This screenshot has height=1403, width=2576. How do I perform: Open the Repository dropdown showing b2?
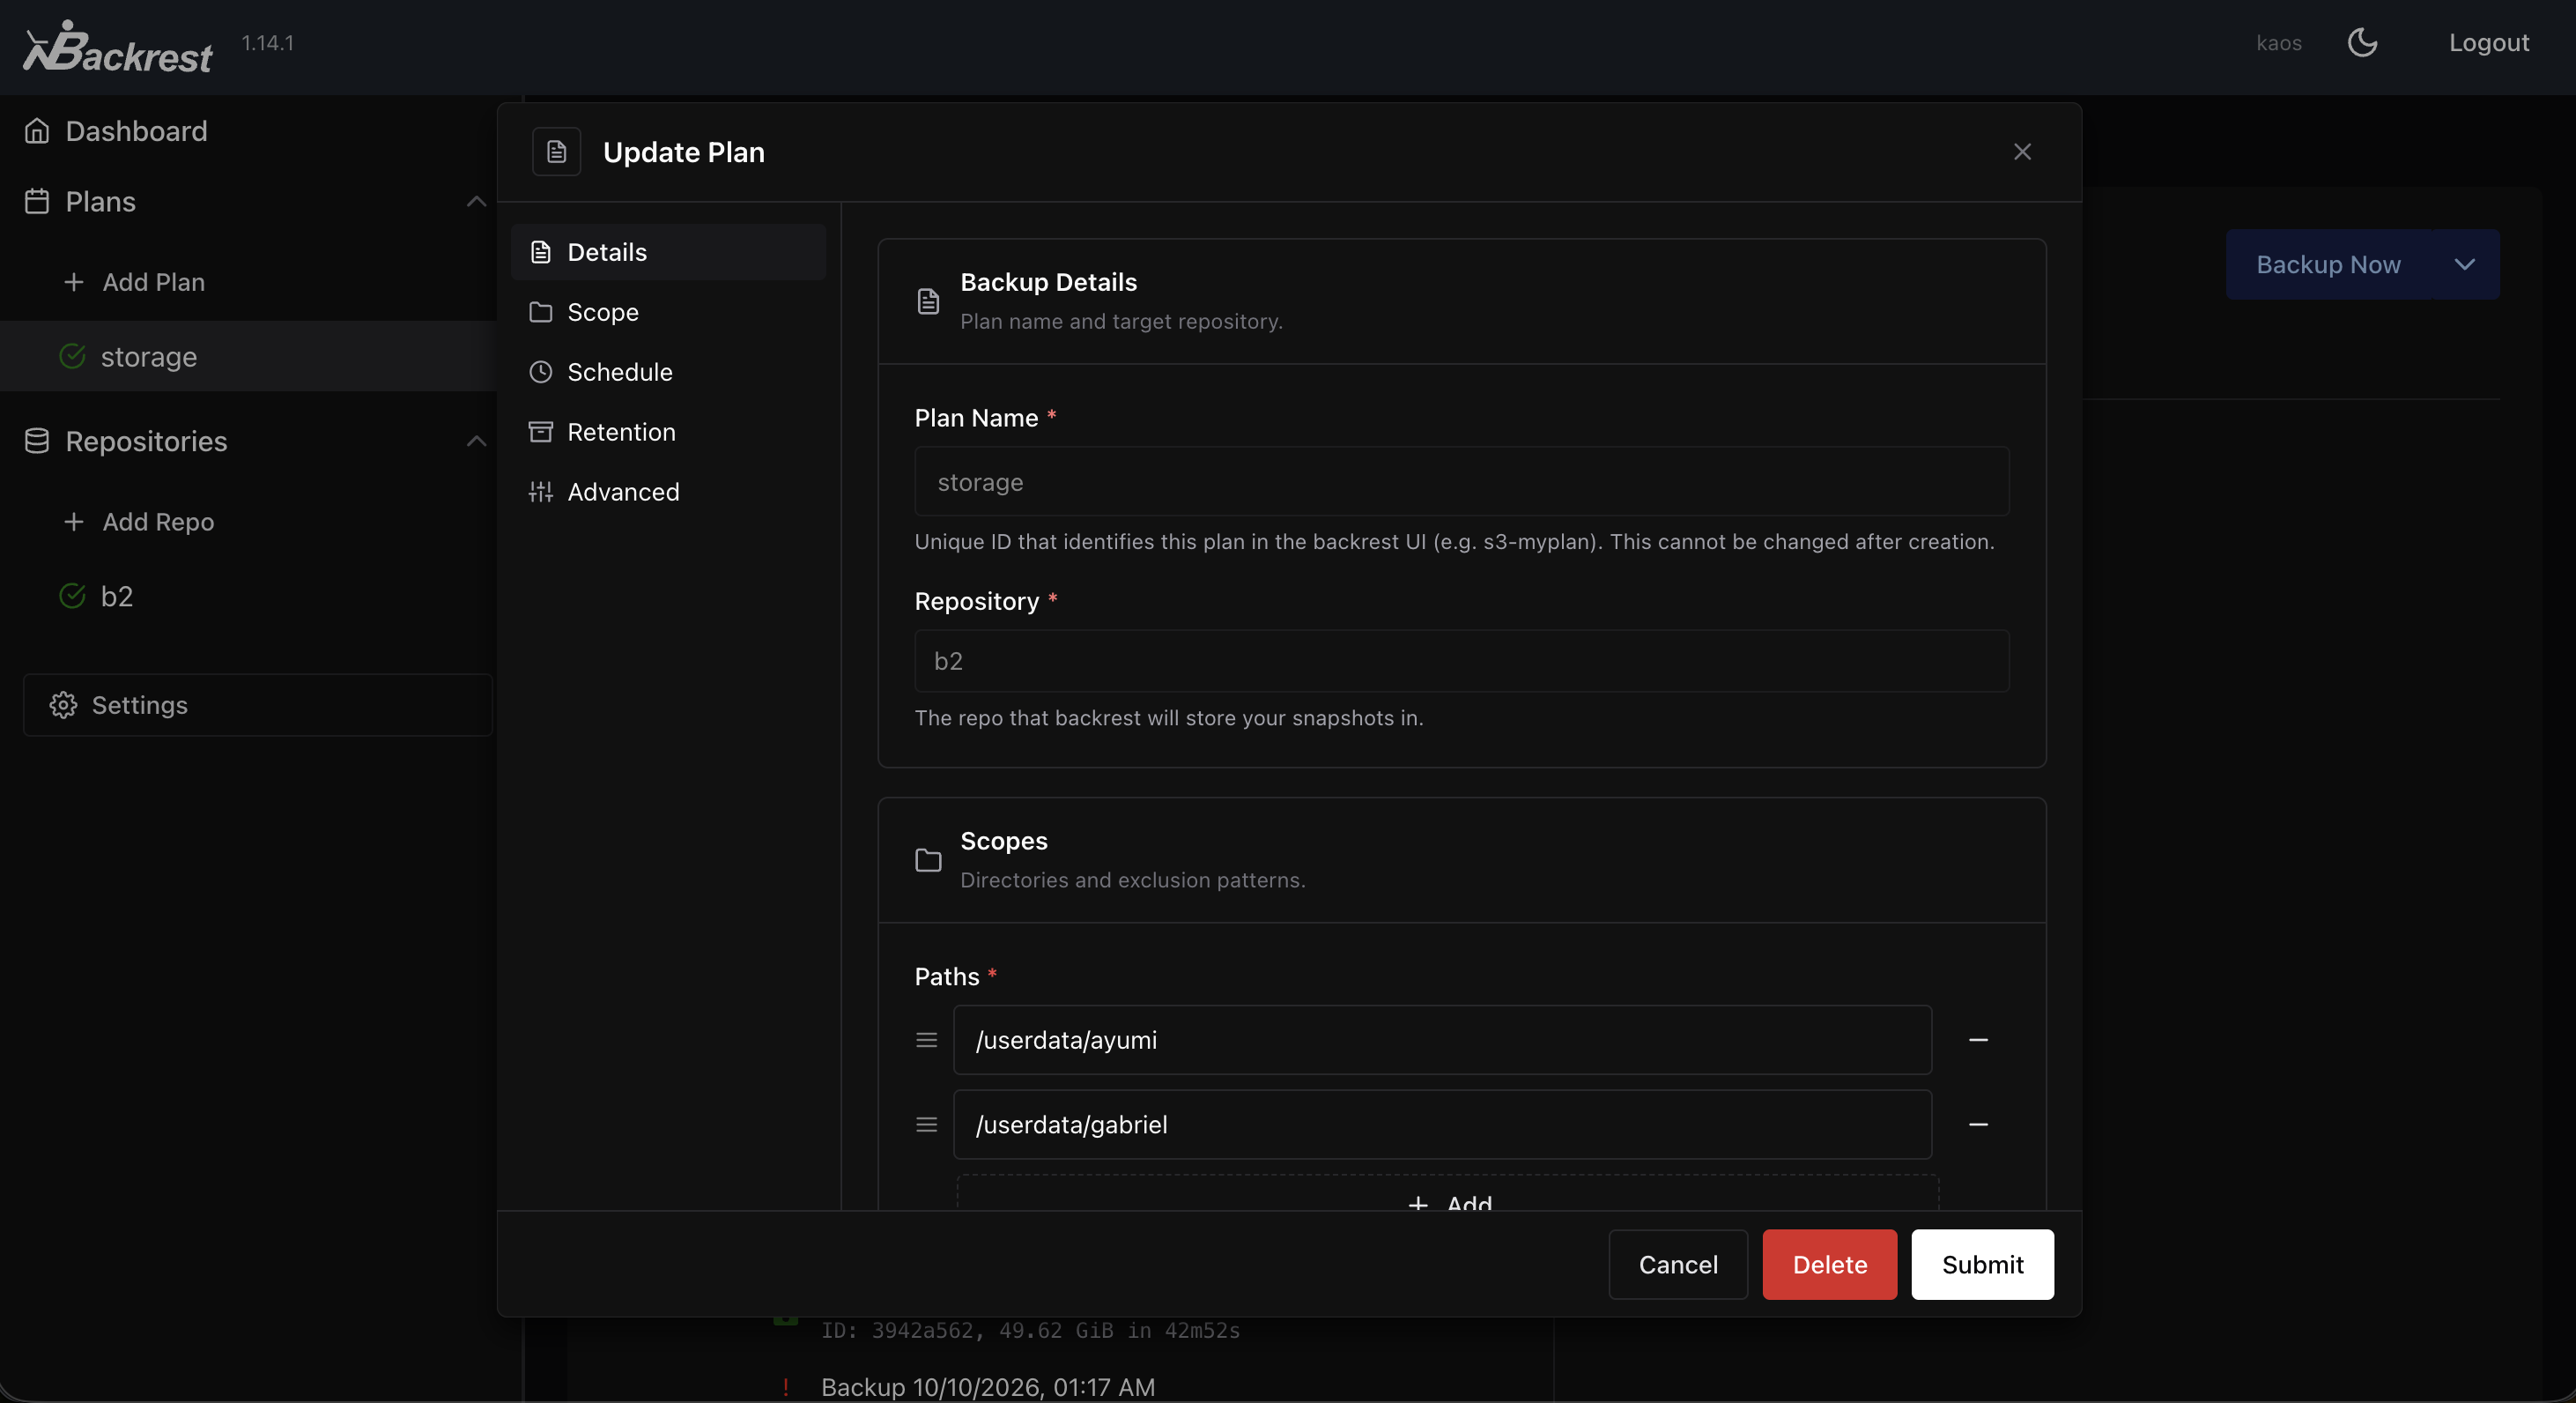point(1461,661)
